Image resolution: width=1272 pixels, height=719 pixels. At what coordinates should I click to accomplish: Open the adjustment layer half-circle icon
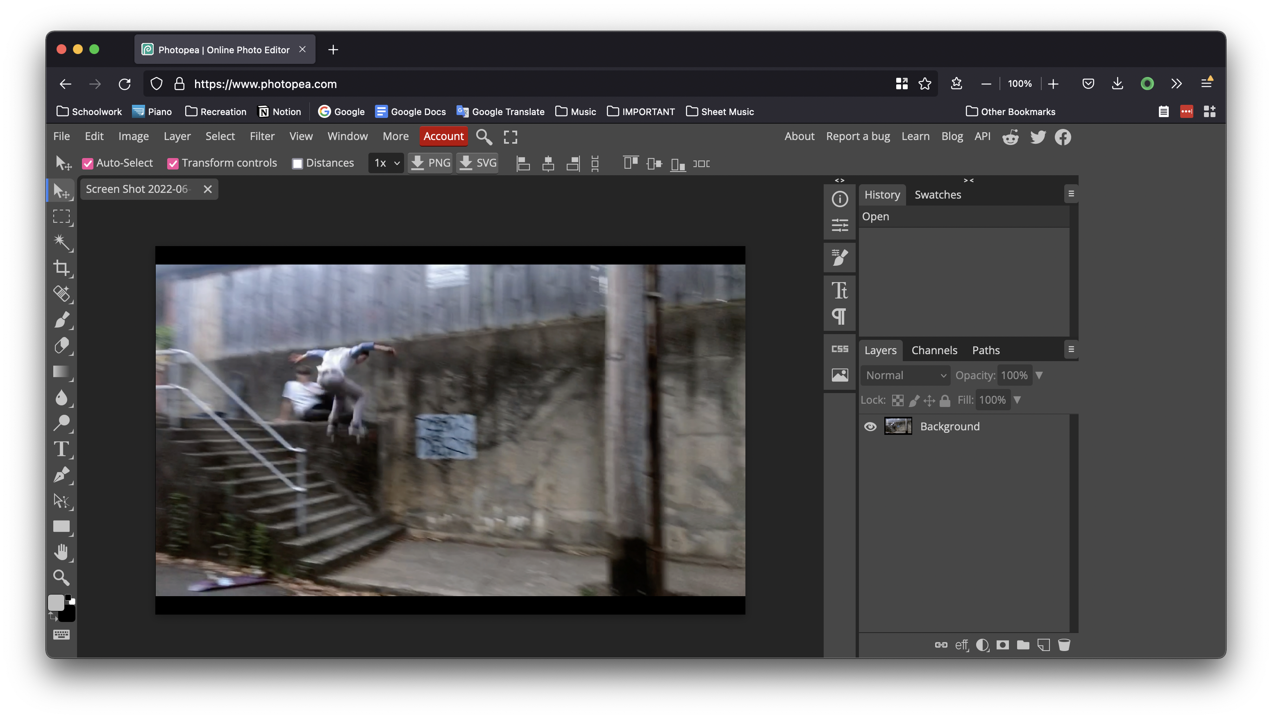pos(982,644)
